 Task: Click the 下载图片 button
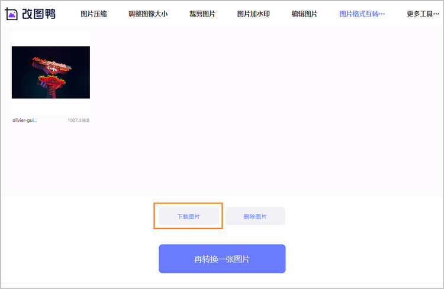click(189, 216)
